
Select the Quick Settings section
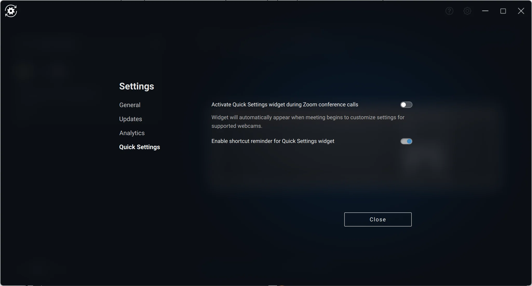[139, 147]
